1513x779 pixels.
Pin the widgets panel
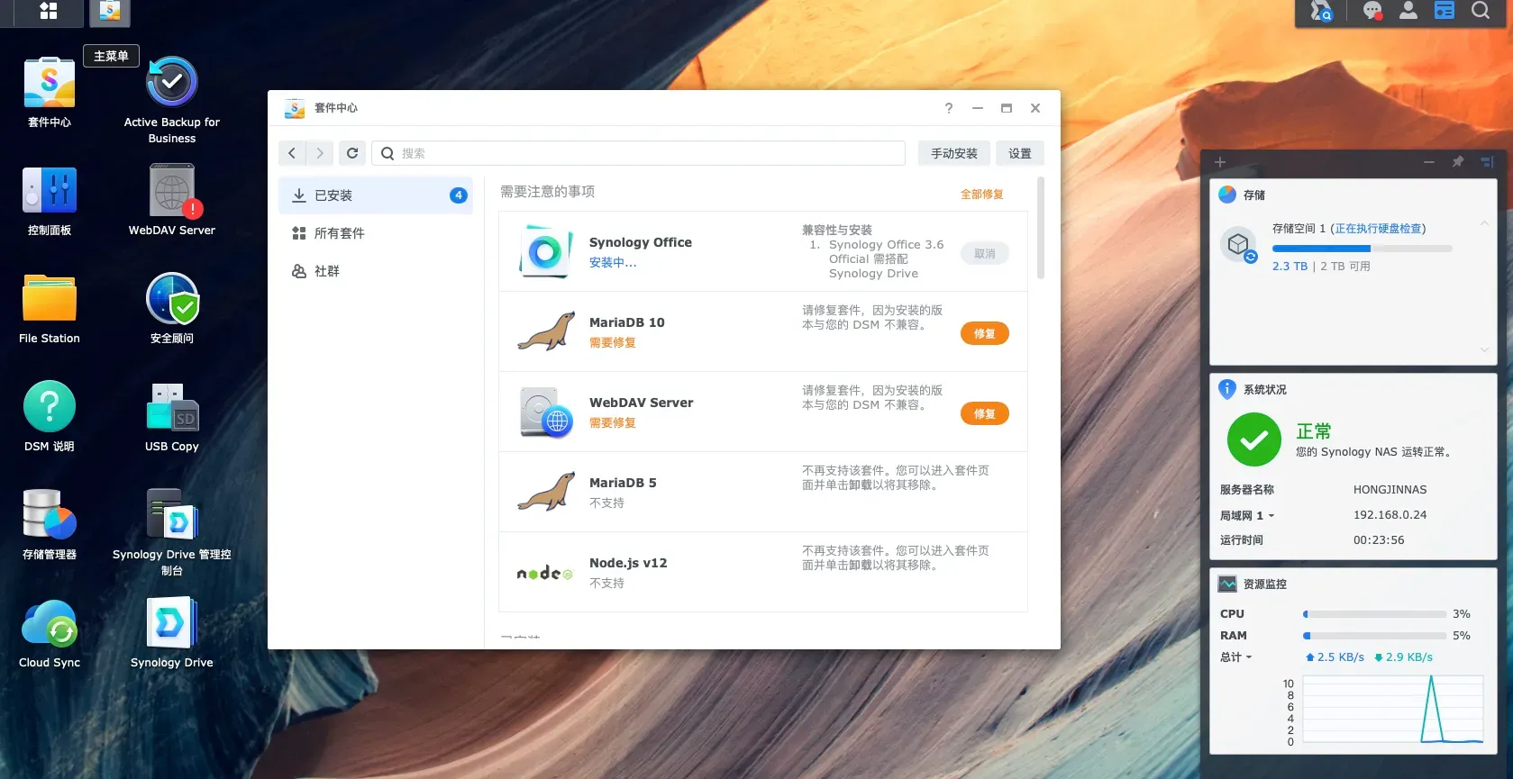(x=1458, y=162)
